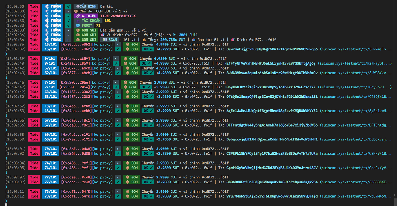Click TX hash 6gEe1JwHeJ4UYQotFBgpt5kvdRSqEuvPKMQRWkWHVY72

click(x=272, y=111)
